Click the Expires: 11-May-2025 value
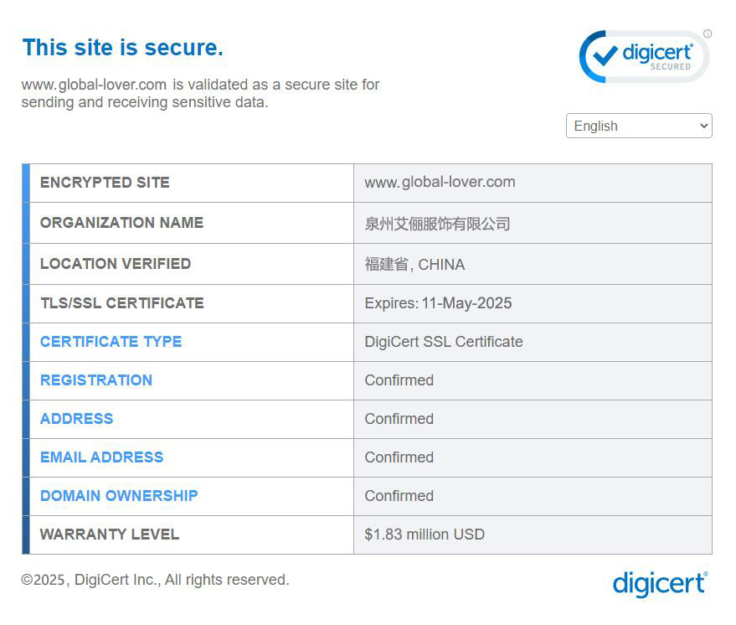This screenshot has width=736, height=625. (x=439, y=303)
